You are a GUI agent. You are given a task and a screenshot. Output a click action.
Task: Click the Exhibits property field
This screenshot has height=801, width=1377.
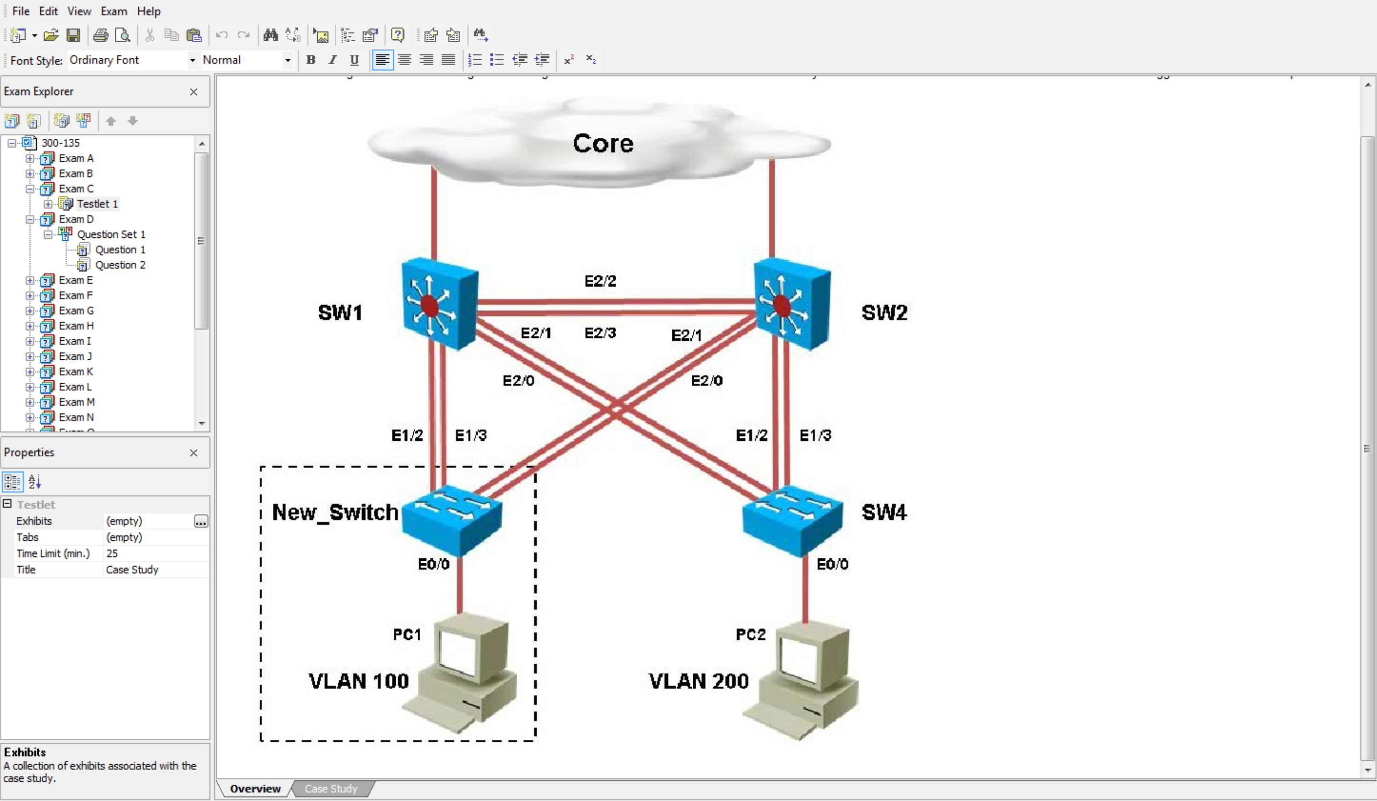(148, 521)
